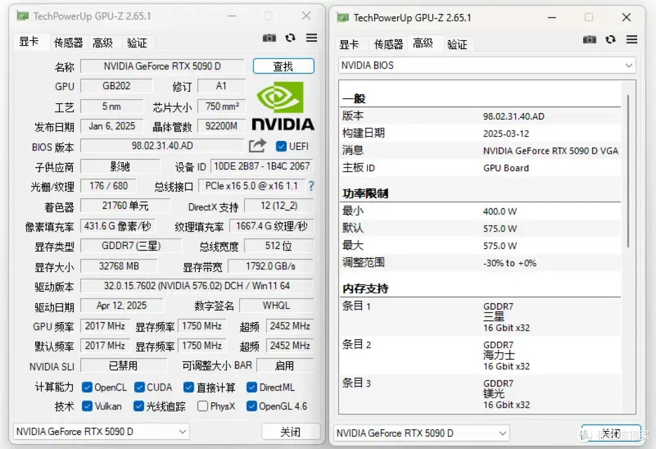Image resolution: width=656 pixels, height=449 pixels.
Task: Click the 构建日期 2025-03-12 row
Action: coord(480,134)
